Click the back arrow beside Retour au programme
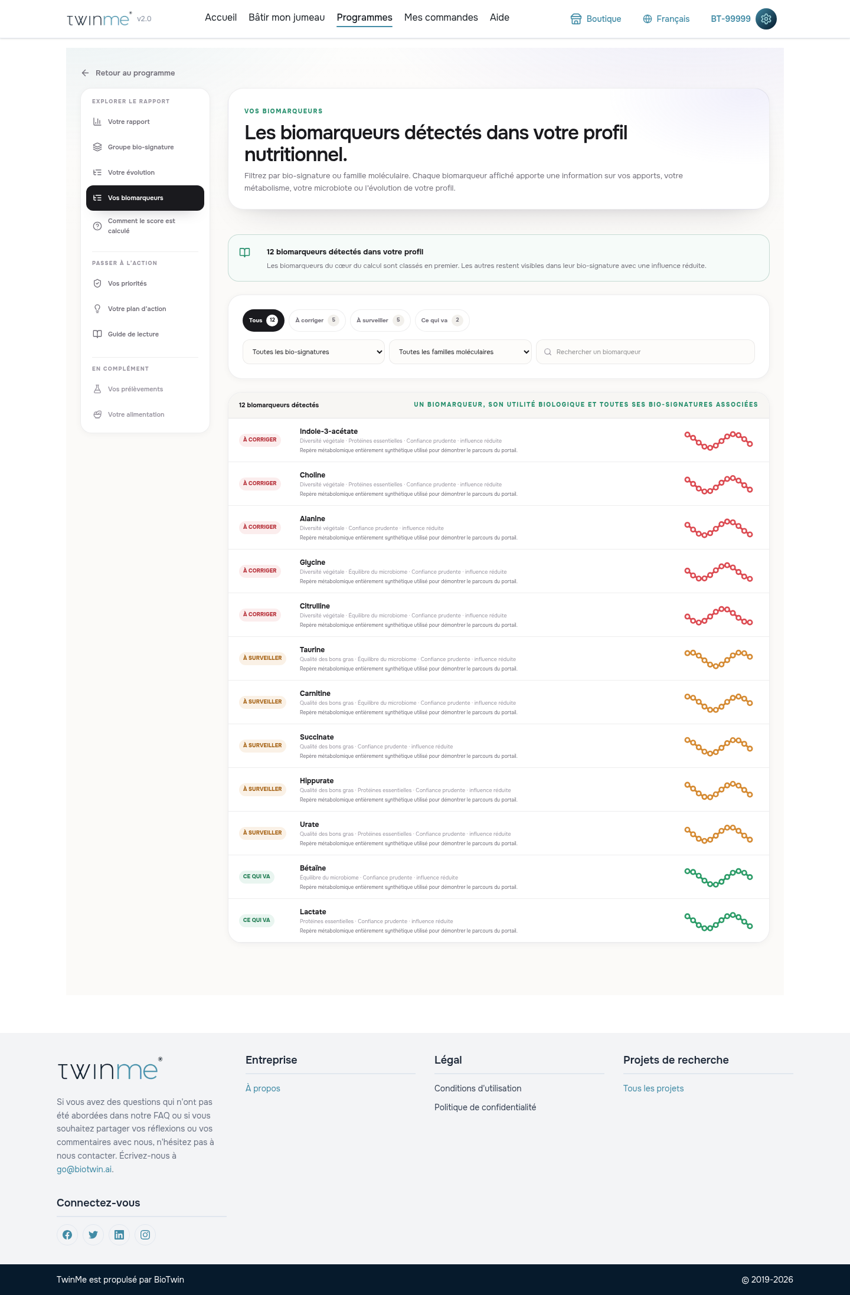 click(x=85, y=73)
